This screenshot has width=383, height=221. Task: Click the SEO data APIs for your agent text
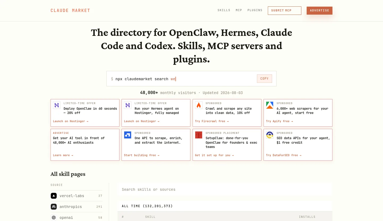(303, 140)
